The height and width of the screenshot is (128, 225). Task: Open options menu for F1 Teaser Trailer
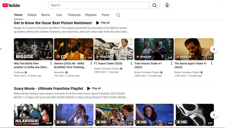click(131, 63)
